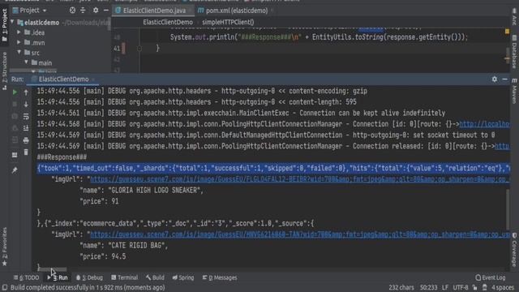The height and width of the screenshot is (292, 519).
Task: Collapse the main folder
Action: [x=26, y=62]
